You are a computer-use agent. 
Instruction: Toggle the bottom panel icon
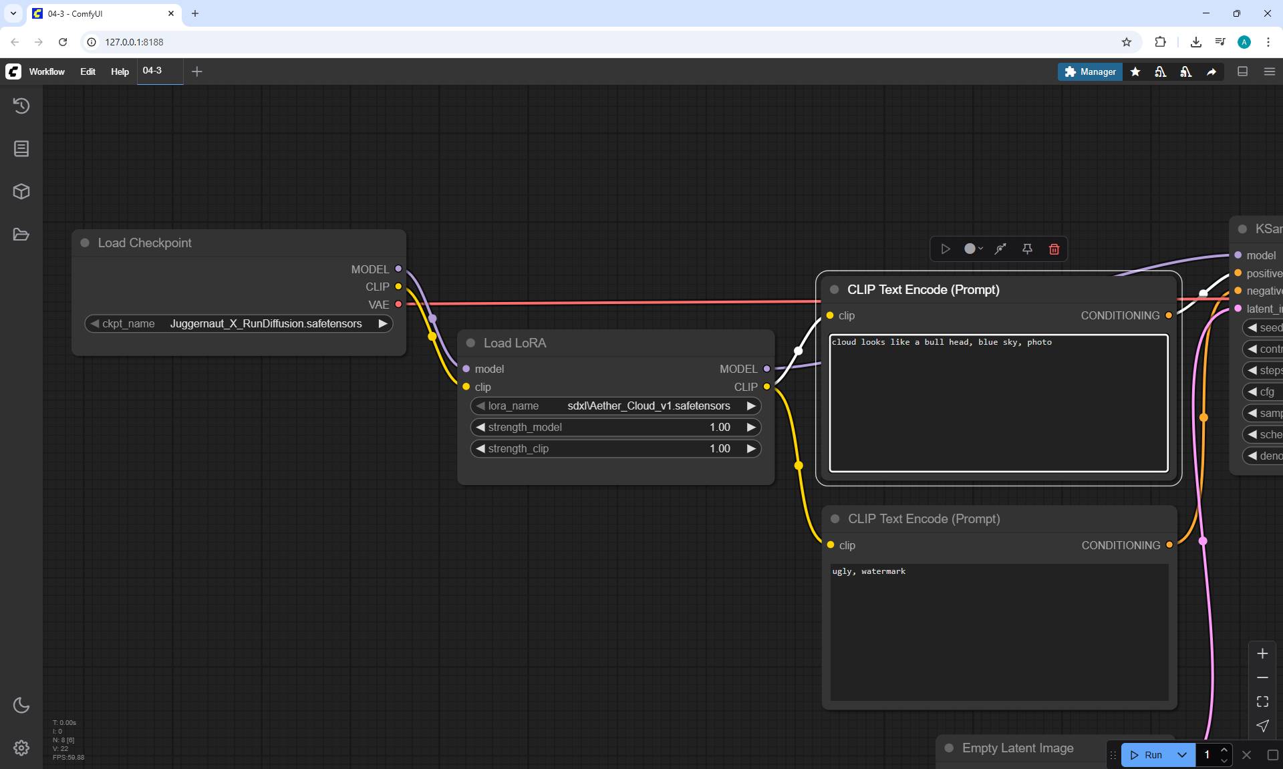click(x=1242, y=71)
